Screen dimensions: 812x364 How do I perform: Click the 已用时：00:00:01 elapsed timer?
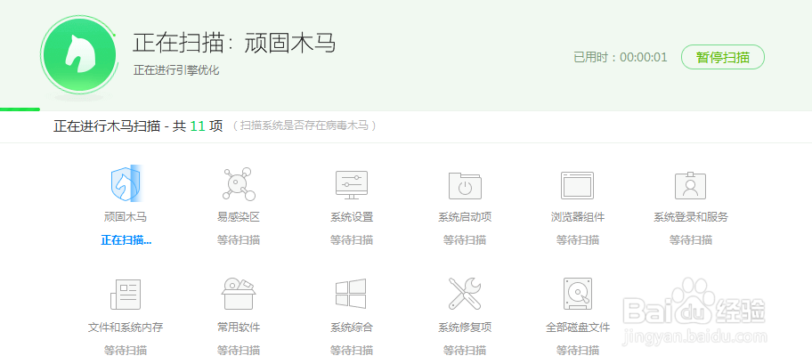click(621, 57)
